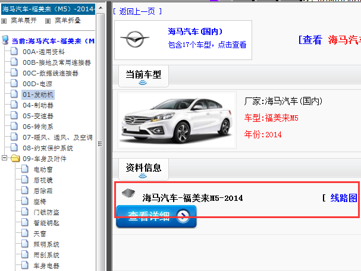
Task: Click page icon for 00D-电源
Action: tap(14, 83)
